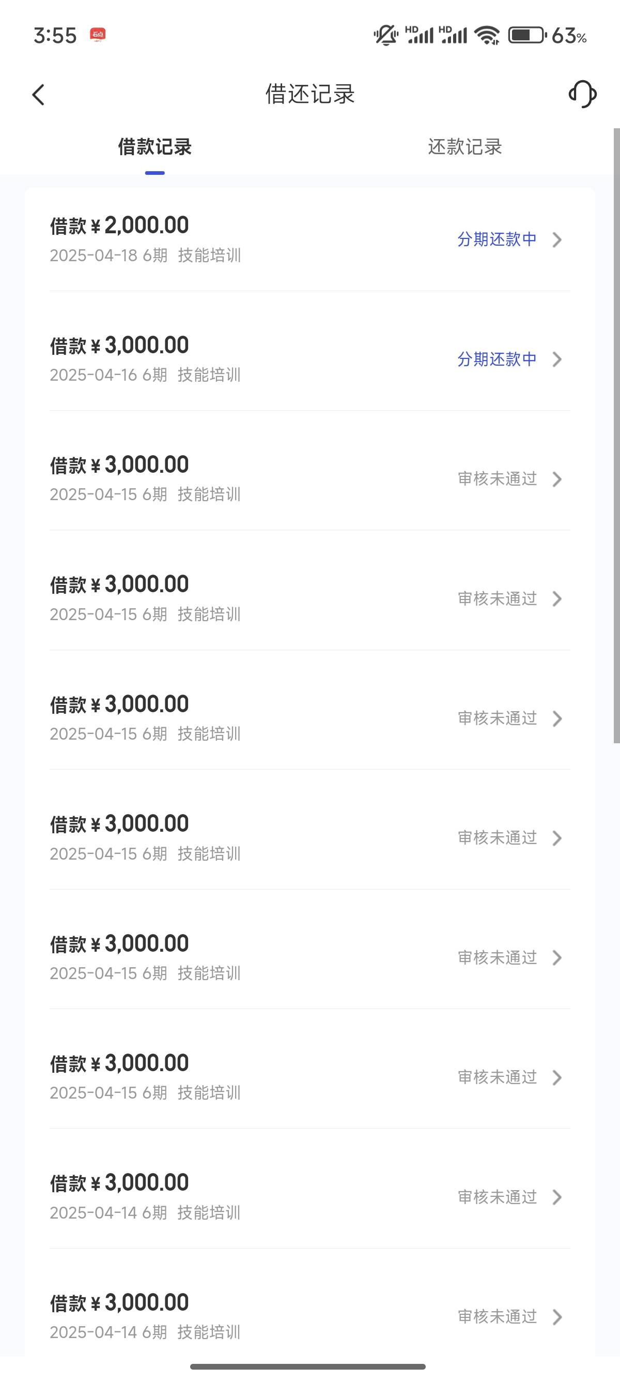Image resolution: width=620 pixels, height=1381 pixels.
Task: Tap the Wi-Fi status icon
Action: click(x=487, y=35)
